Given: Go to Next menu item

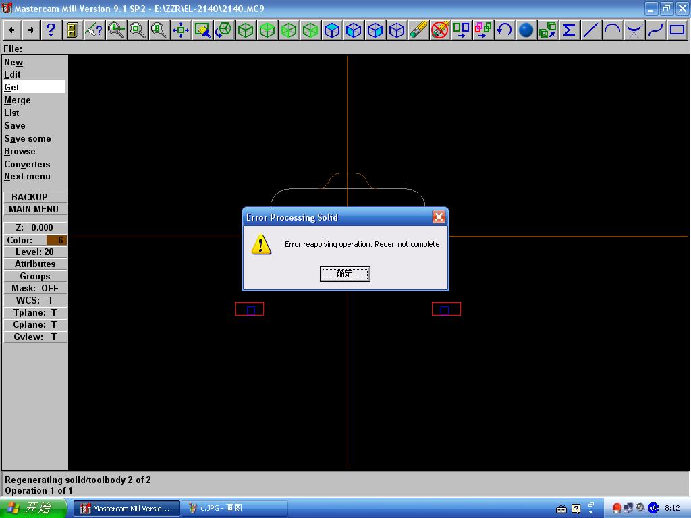Looking at the screenshot, I should [27, 176].
